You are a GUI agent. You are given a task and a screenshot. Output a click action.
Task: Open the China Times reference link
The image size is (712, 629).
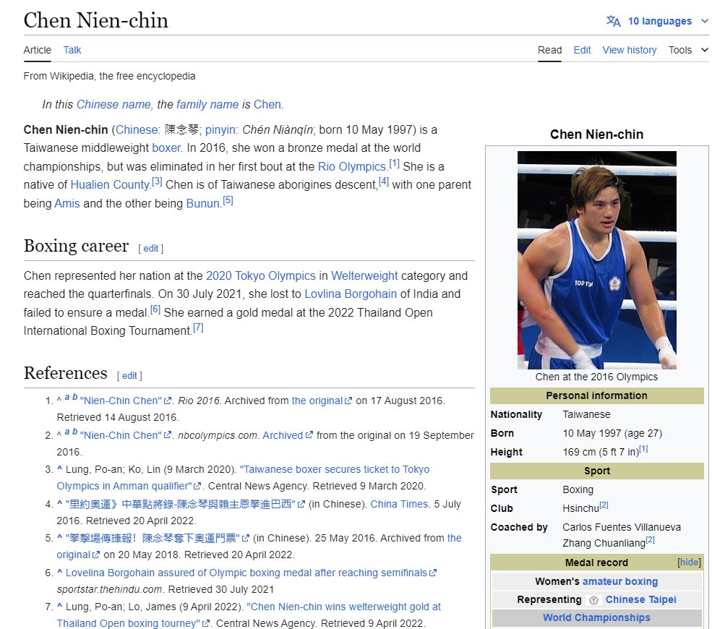tap(399, 504)
